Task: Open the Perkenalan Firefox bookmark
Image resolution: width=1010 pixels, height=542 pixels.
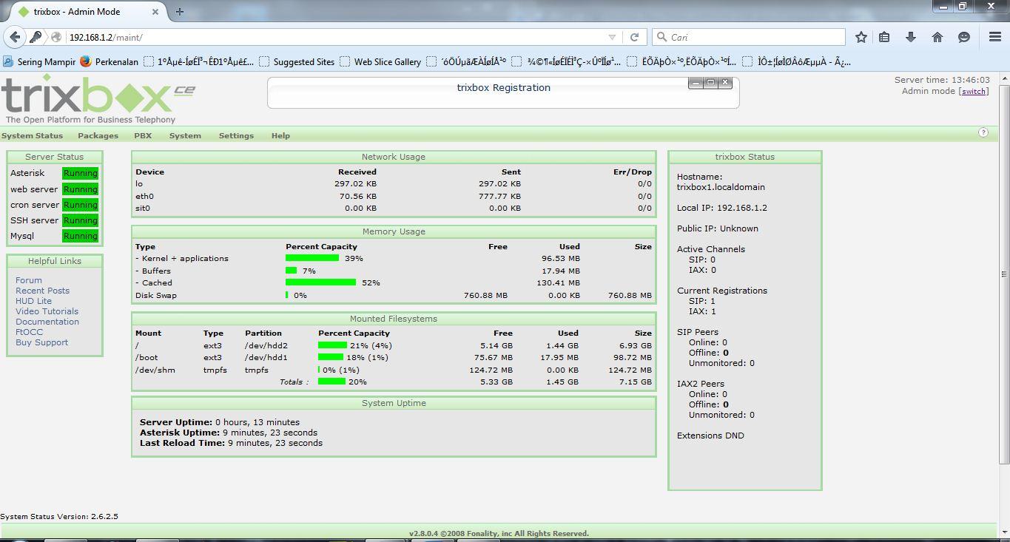Action: 108,62
